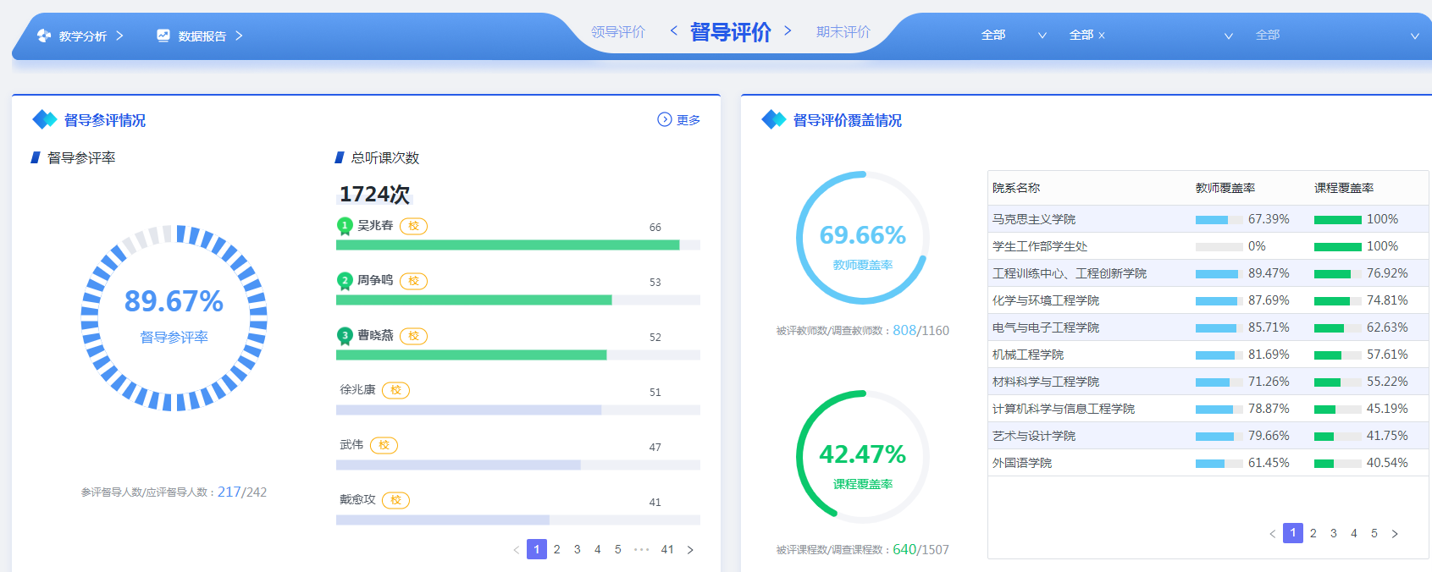Click the rank 2 medal next to 周争鸣
The image size is (1432, 572).
tap(345, 281)
